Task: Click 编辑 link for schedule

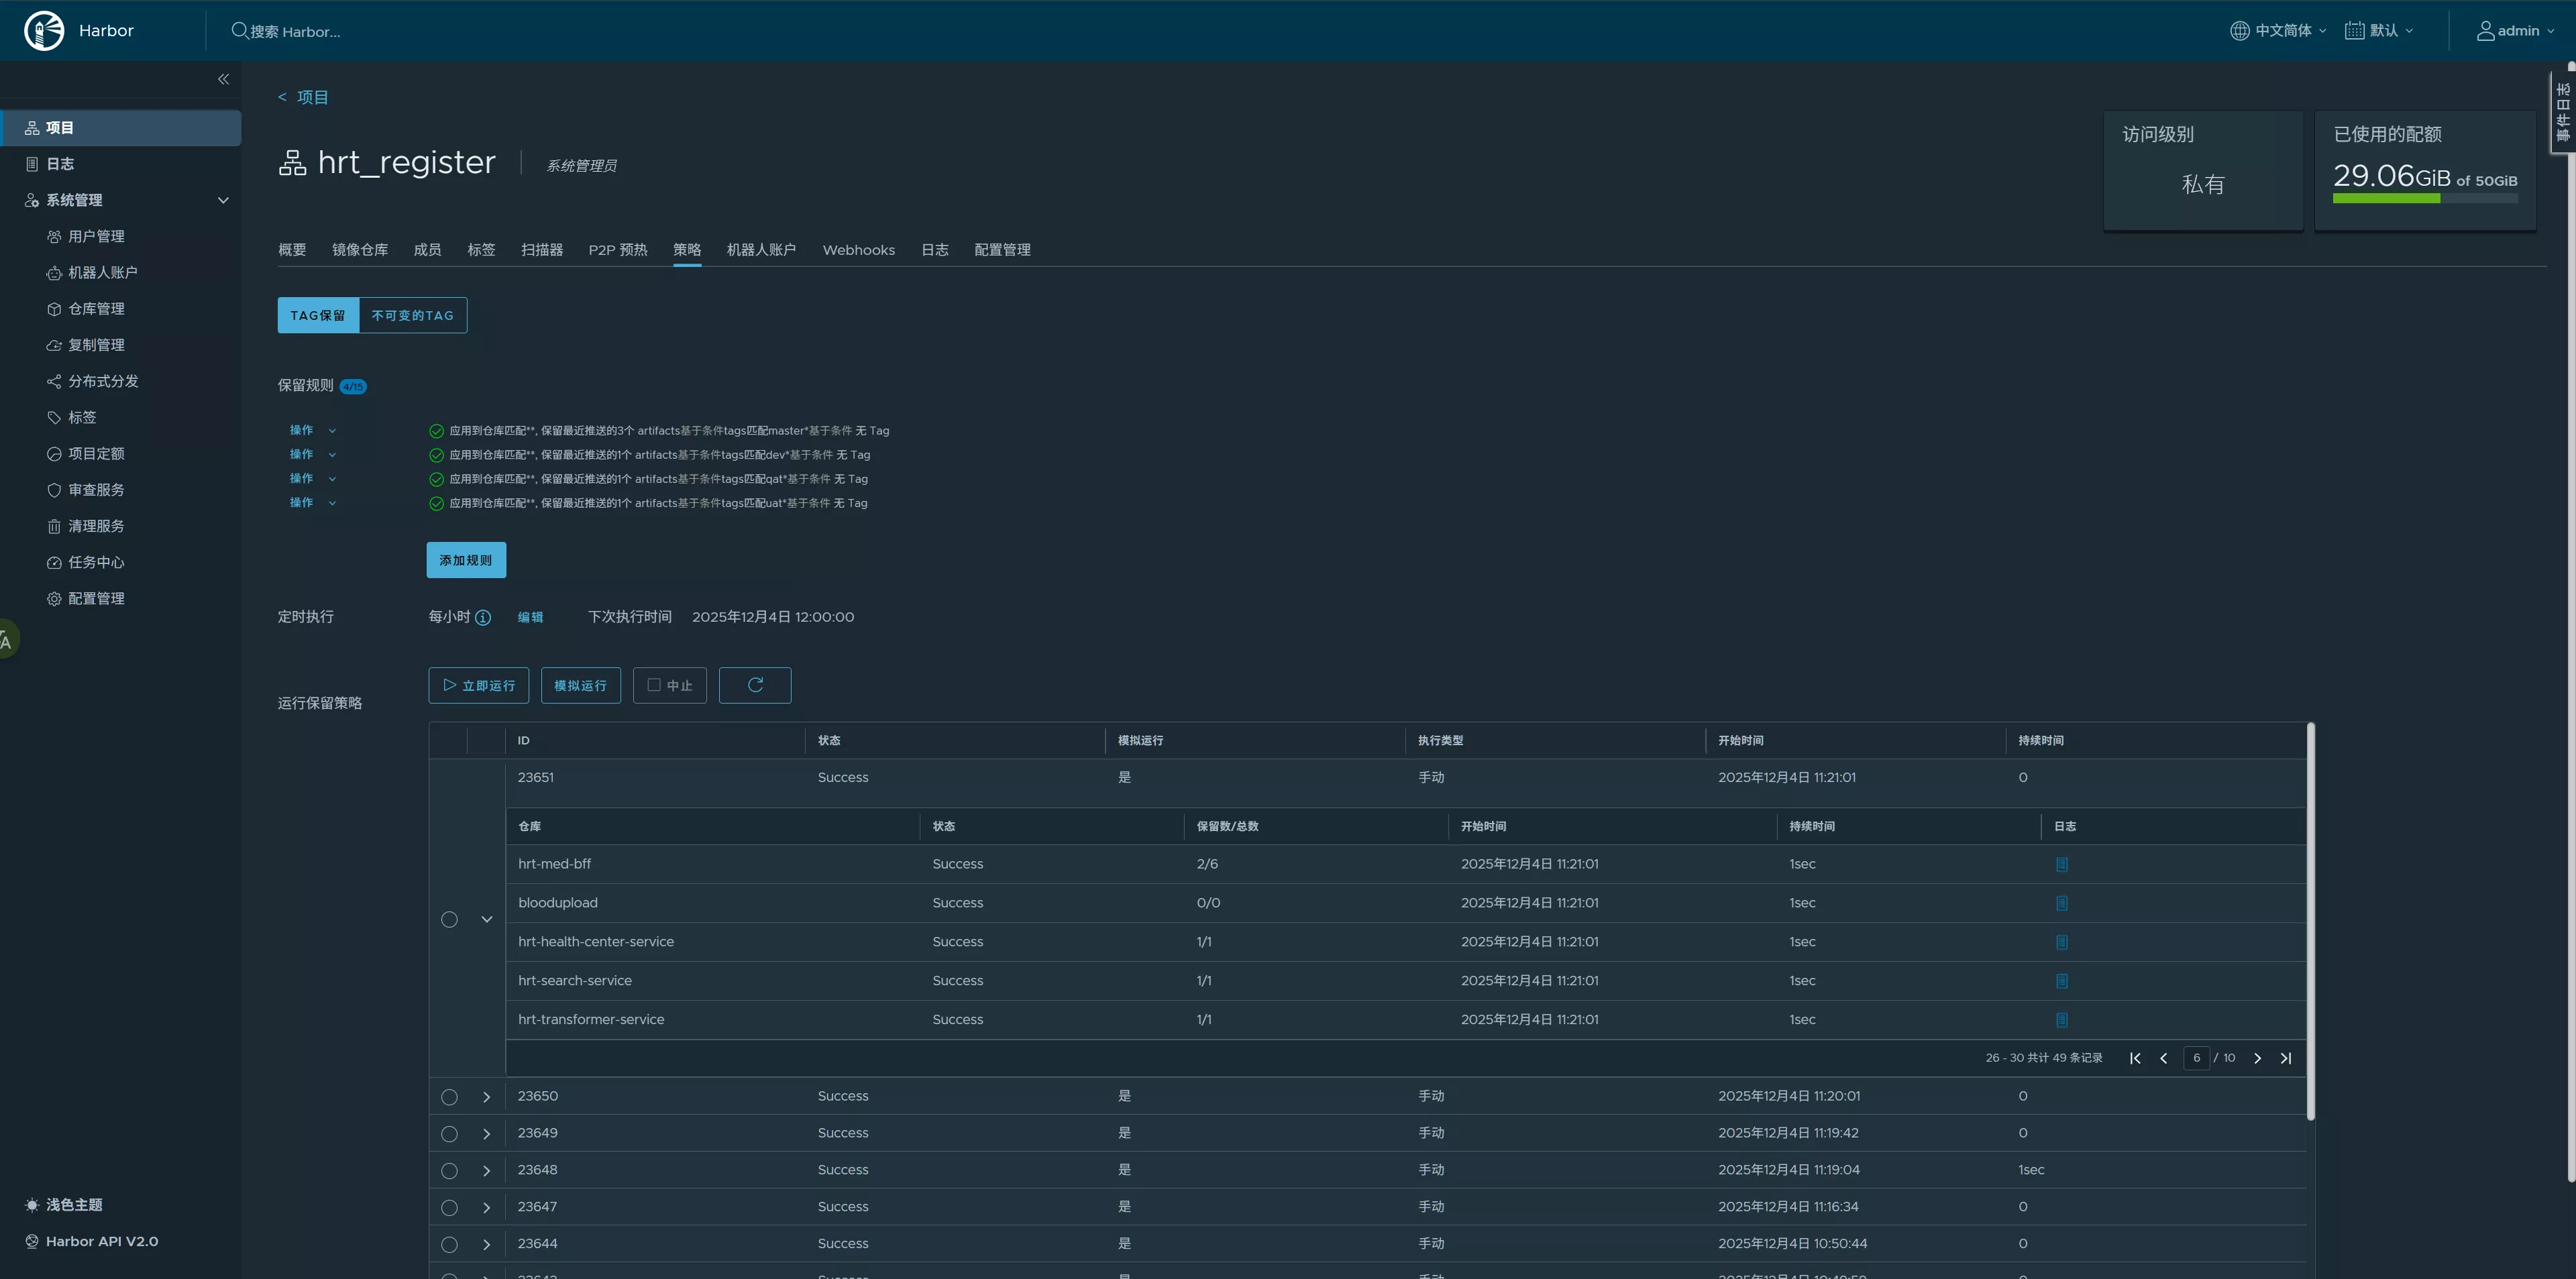Action: coord(530,617)
